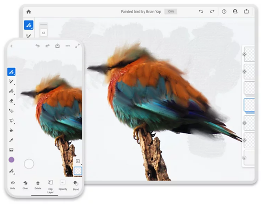Screen dimensions: 267x204
Task: Open the three-dots more menu on phone
Action: pyautogui.click(x=67, y=46)
